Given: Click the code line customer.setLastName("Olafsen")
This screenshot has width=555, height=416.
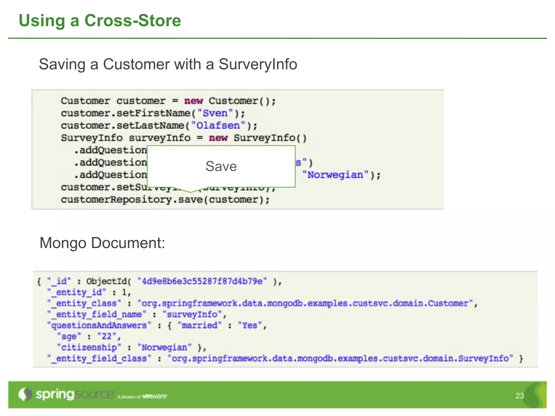Looking at the screenshot, I should click(x=159, y=126).
